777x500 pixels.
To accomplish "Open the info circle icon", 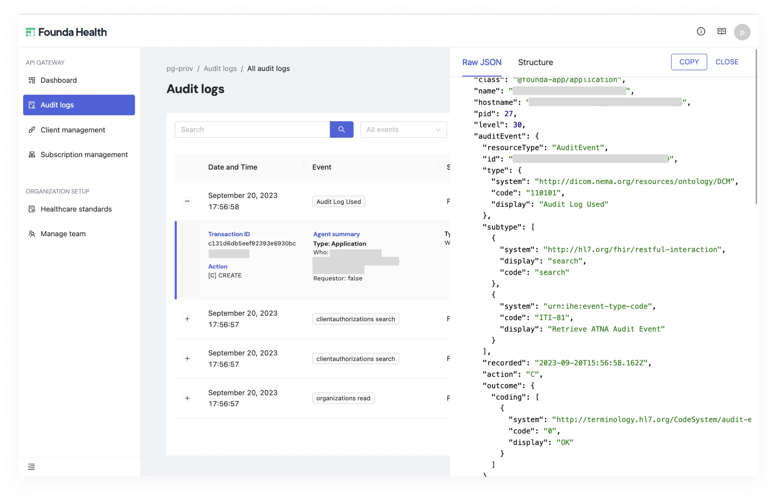I will [701, 31].
